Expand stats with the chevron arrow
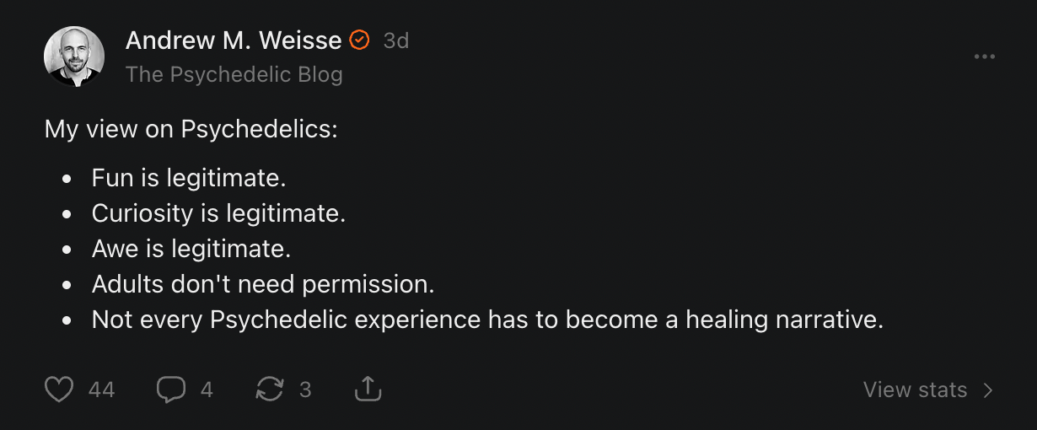The image size is (1037, 430). pos(988,390)
